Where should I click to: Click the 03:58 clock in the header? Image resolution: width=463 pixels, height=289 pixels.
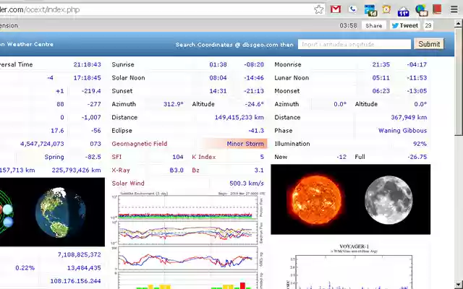click(x=348, y=26)
